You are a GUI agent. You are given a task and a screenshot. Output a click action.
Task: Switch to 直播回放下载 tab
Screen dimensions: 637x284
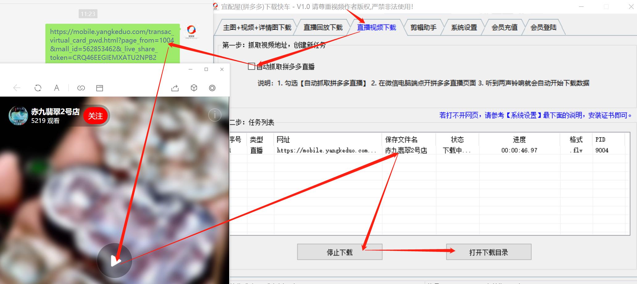pos(323,27)
